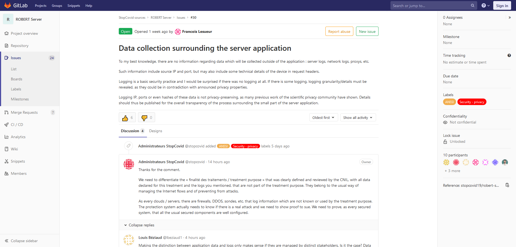Click the thumbs down reaction
516x247 pixels.
click(x=146, y=118)
